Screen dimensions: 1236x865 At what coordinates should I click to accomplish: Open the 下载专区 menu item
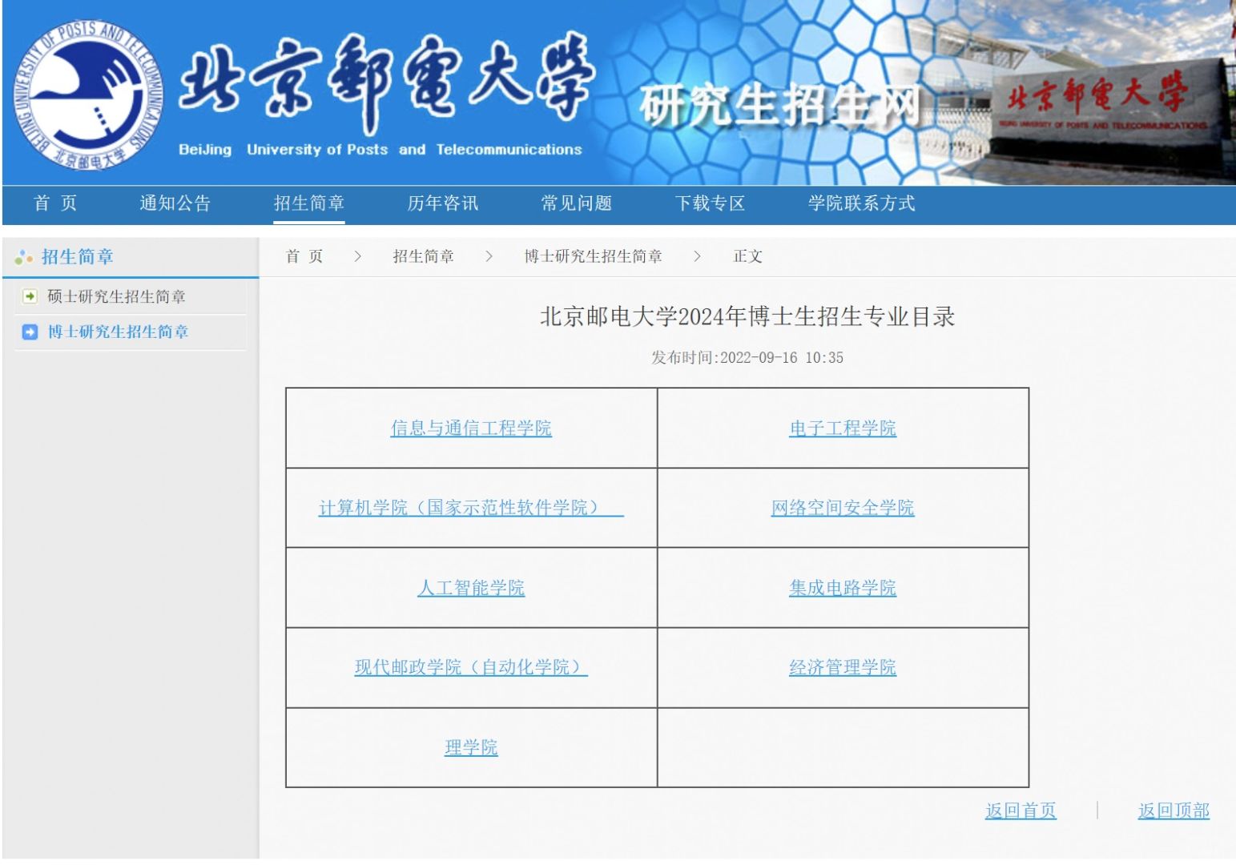coord(710,203)
